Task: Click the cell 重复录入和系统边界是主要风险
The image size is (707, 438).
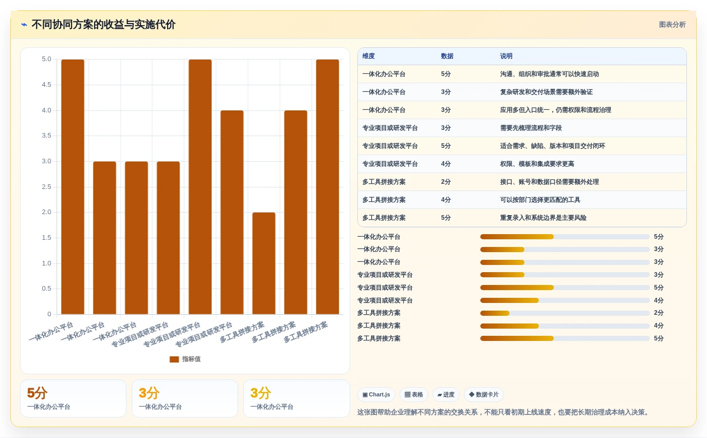Action: (543, 218)
